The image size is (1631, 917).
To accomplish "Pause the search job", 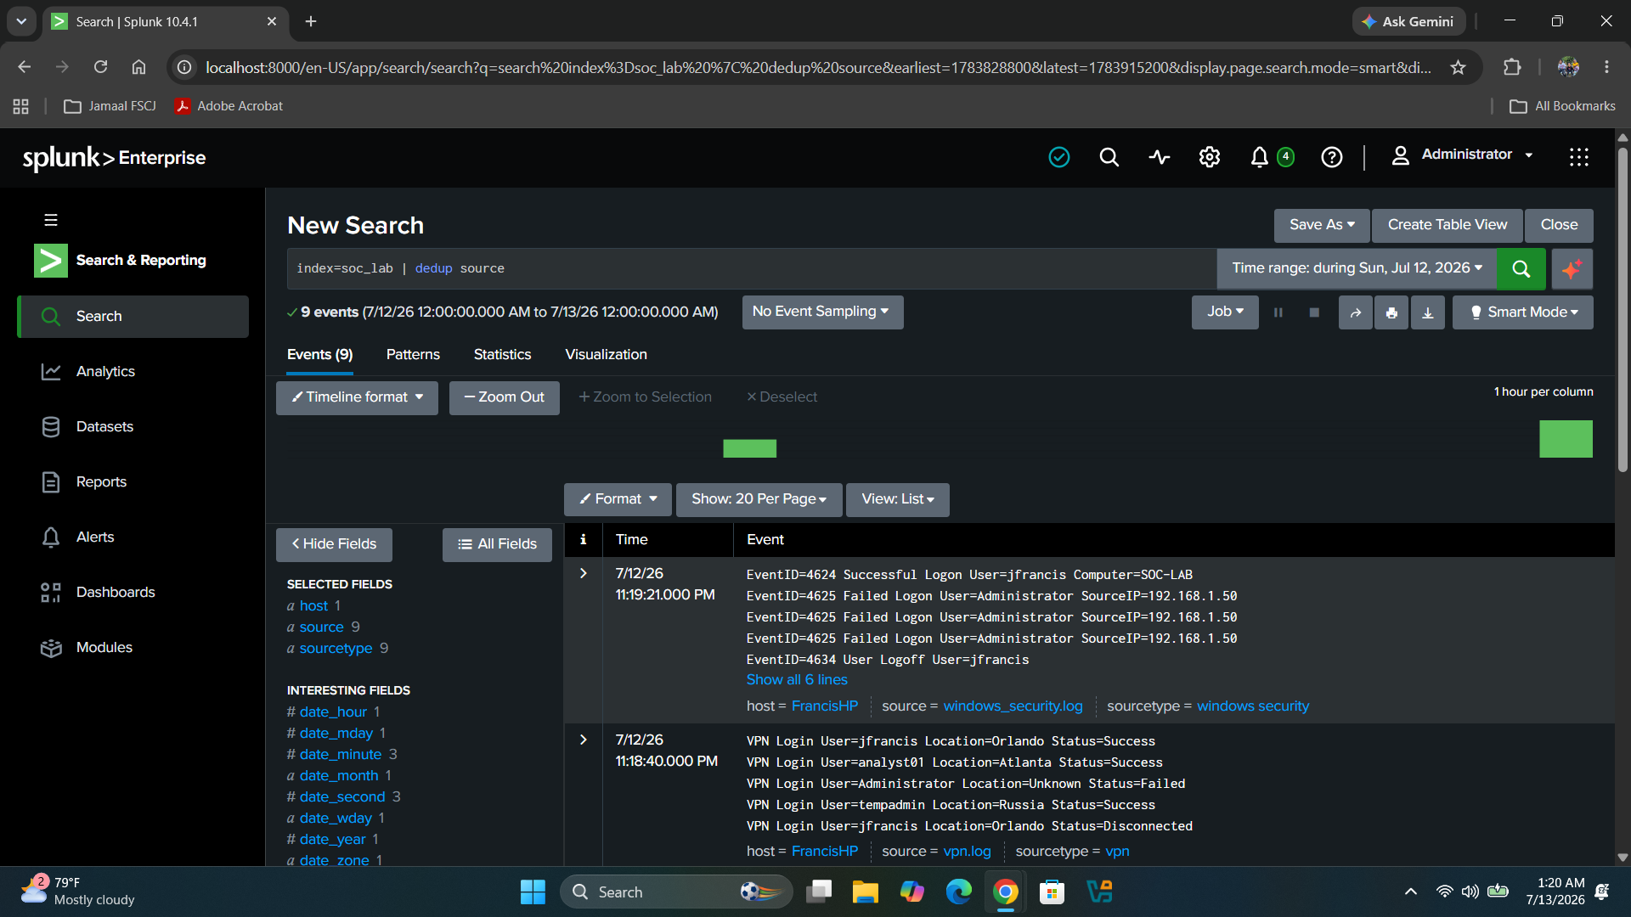I will [x=1278, y=312].
